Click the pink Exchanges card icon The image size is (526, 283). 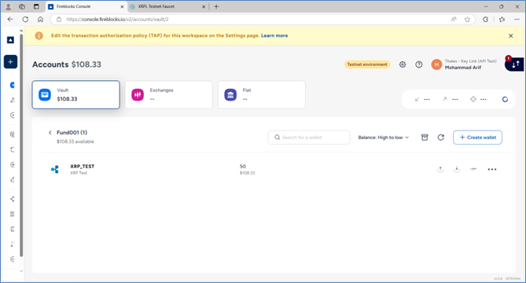coord(138,94)
